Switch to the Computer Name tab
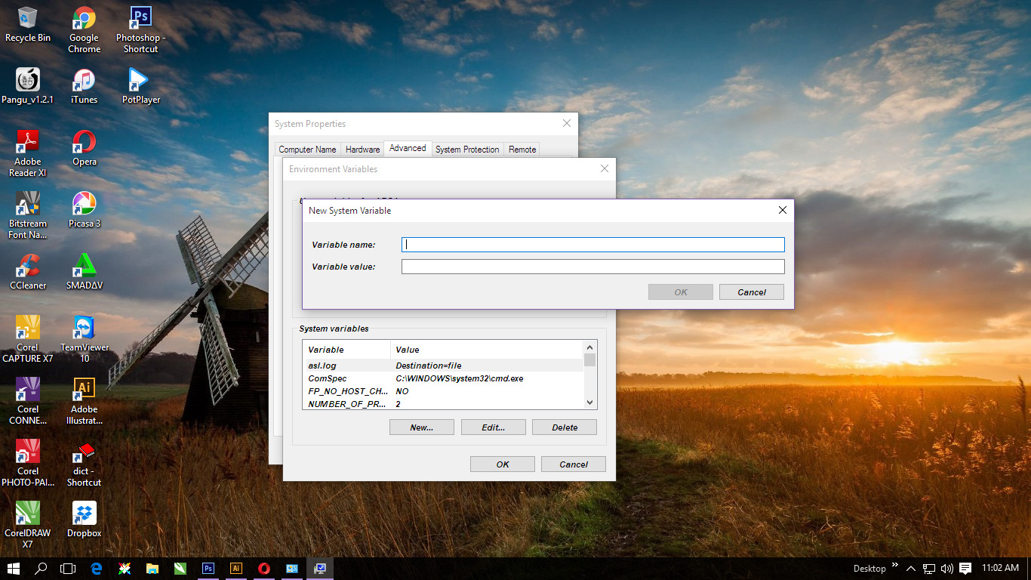This screenshot has height=580, width=1031. point(307,150)
